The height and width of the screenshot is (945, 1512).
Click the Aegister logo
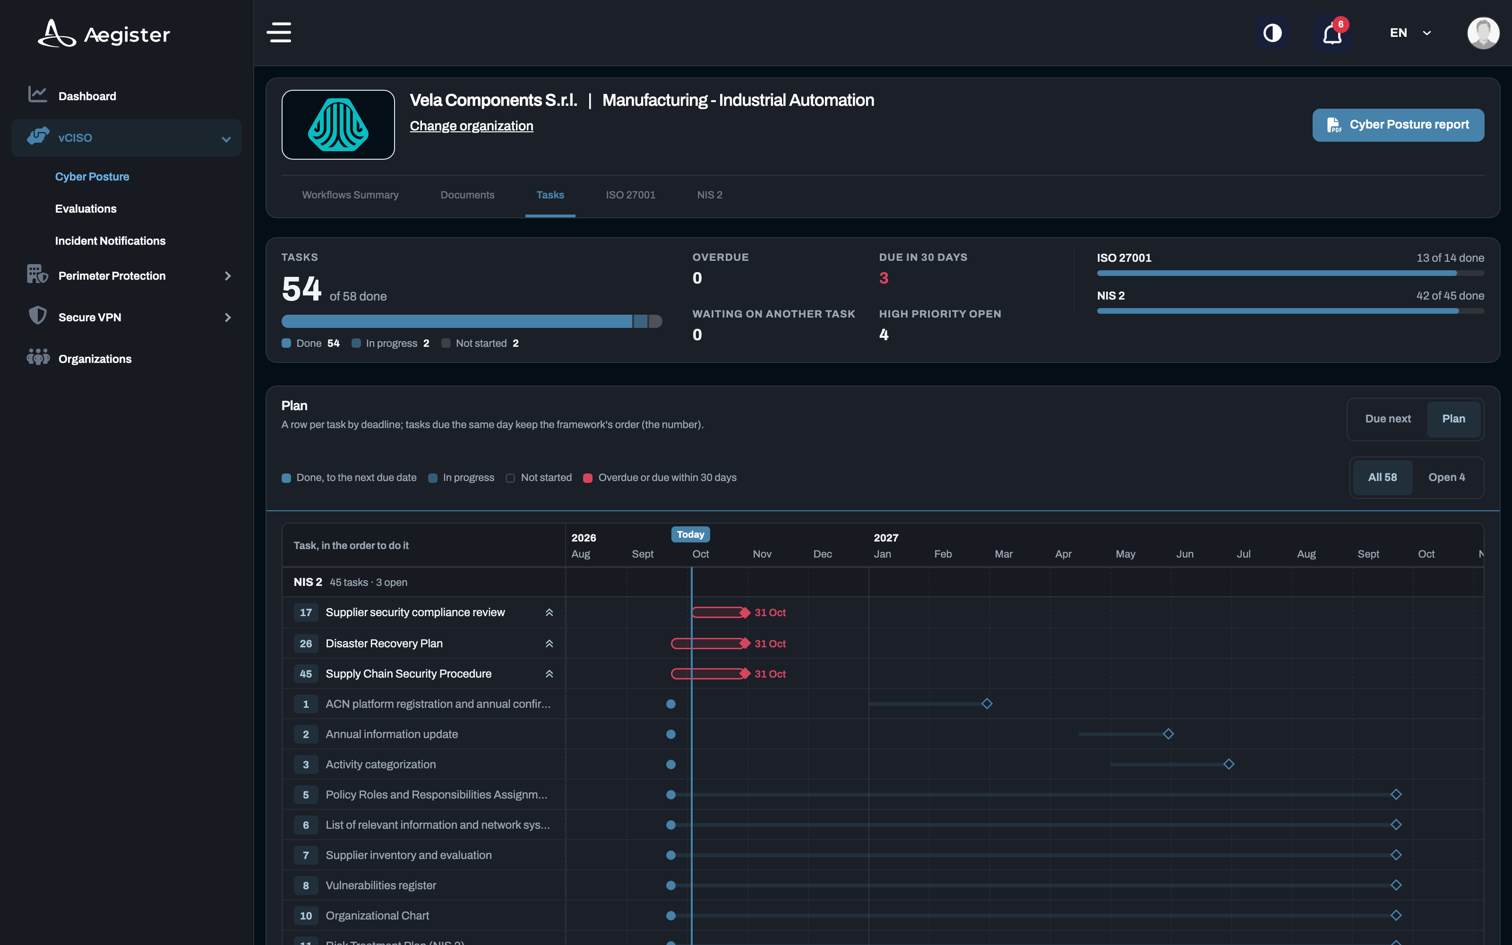click(104, 34)
